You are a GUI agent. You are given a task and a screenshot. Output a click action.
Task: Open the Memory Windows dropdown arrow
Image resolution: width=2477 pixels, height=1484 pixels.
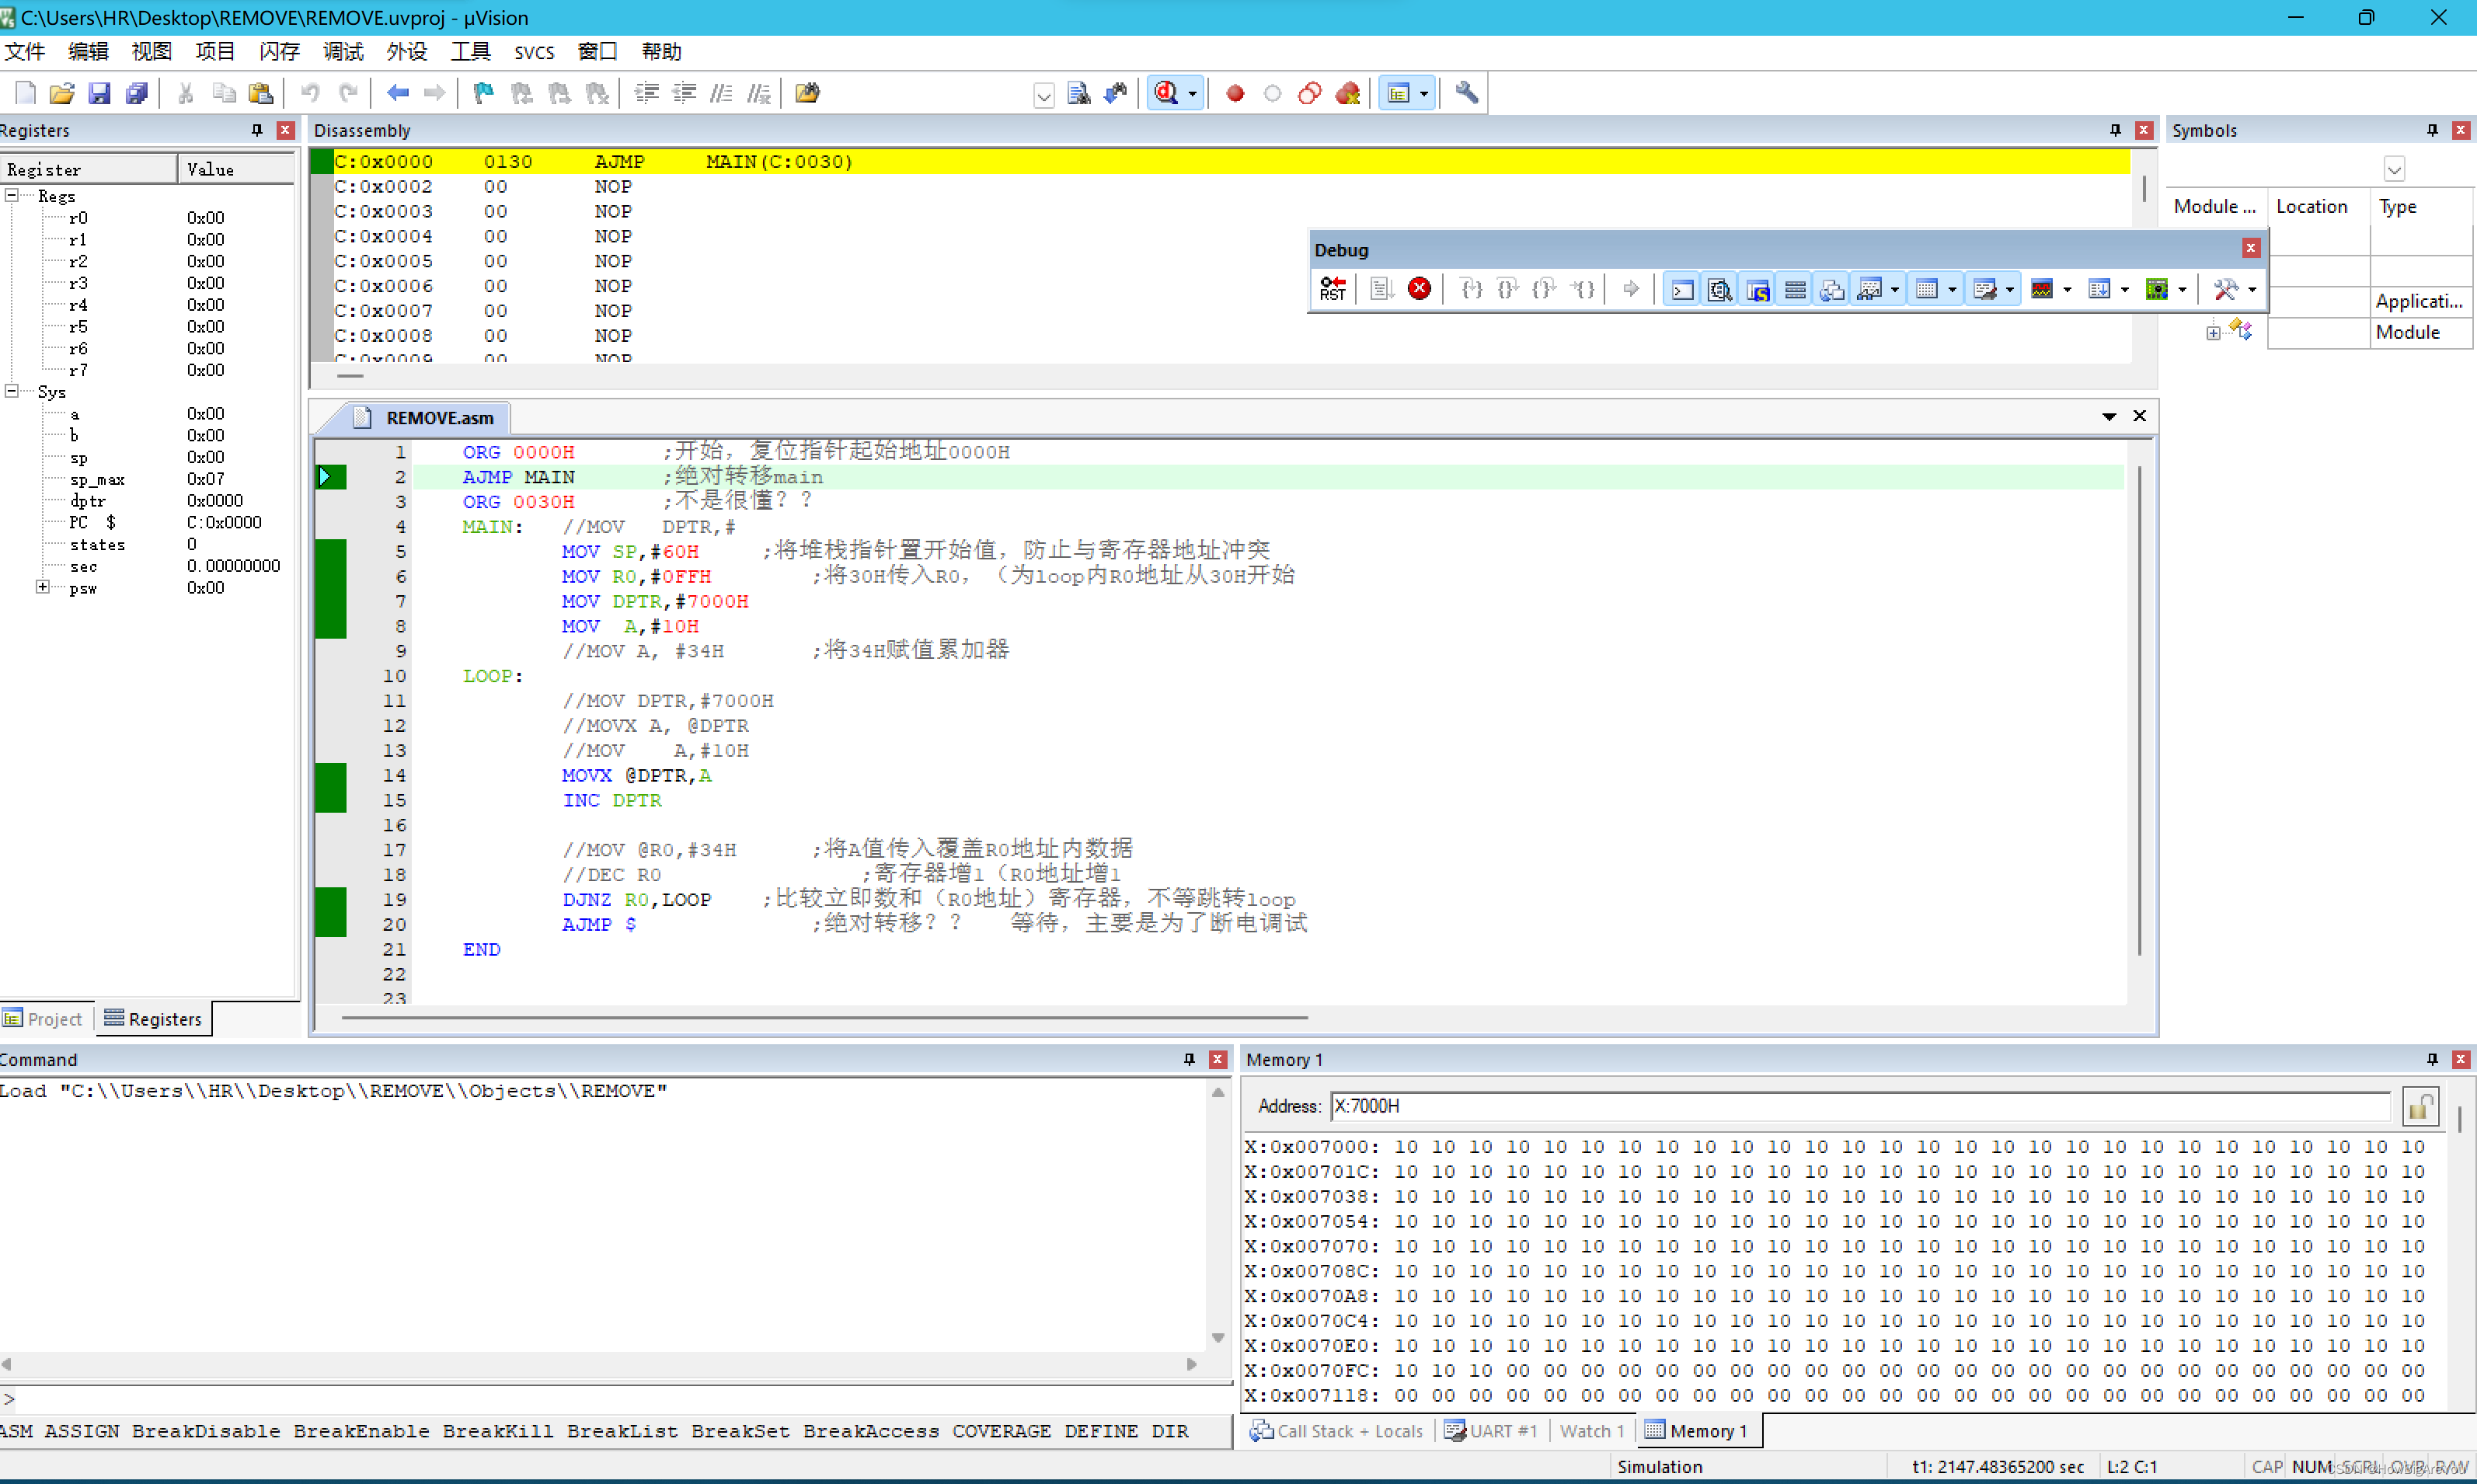1952,289
